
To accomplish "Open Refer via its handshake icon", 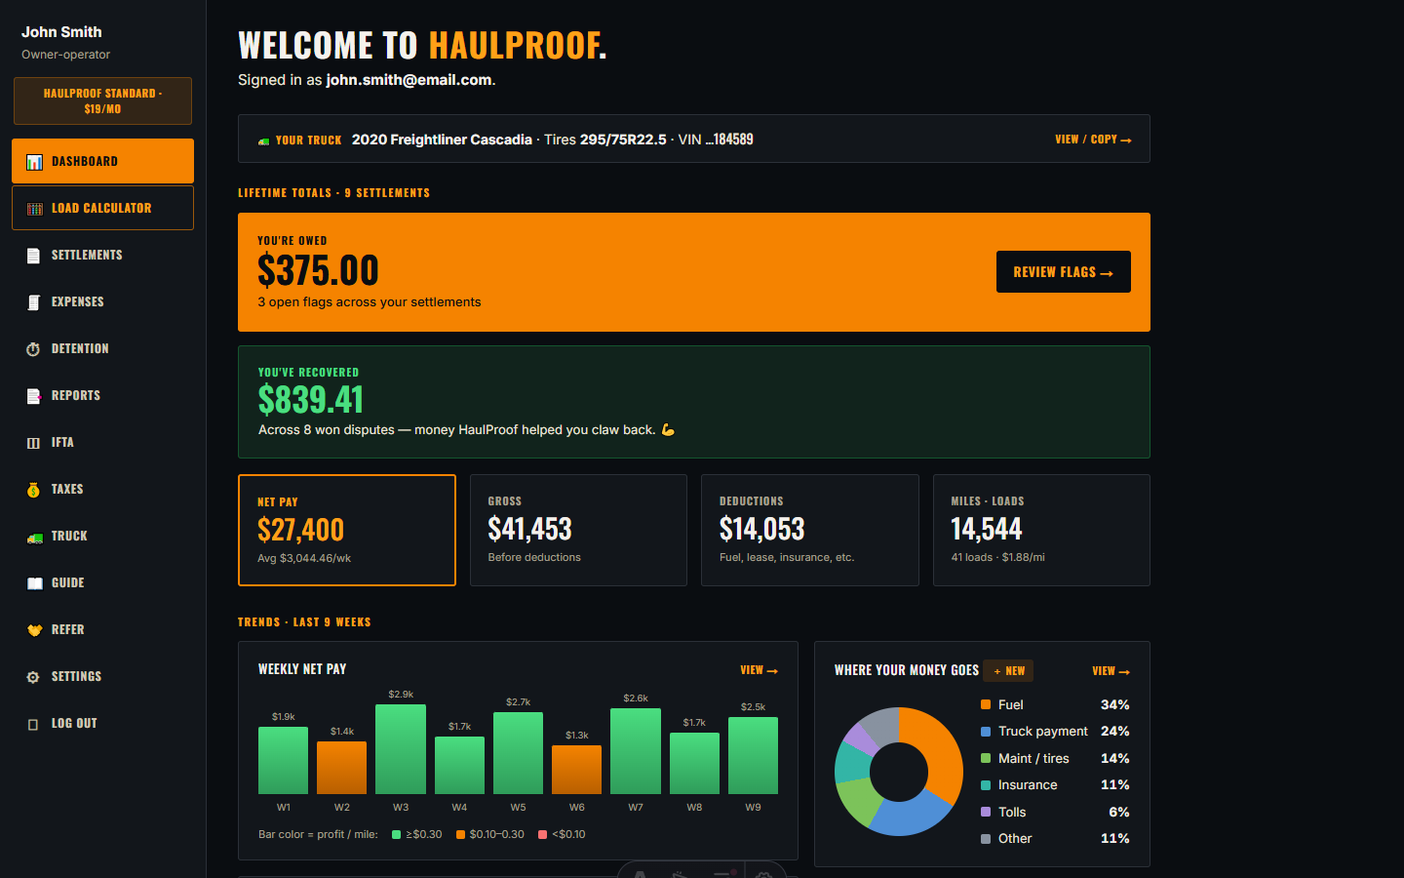I will click(x=34, y=630).
